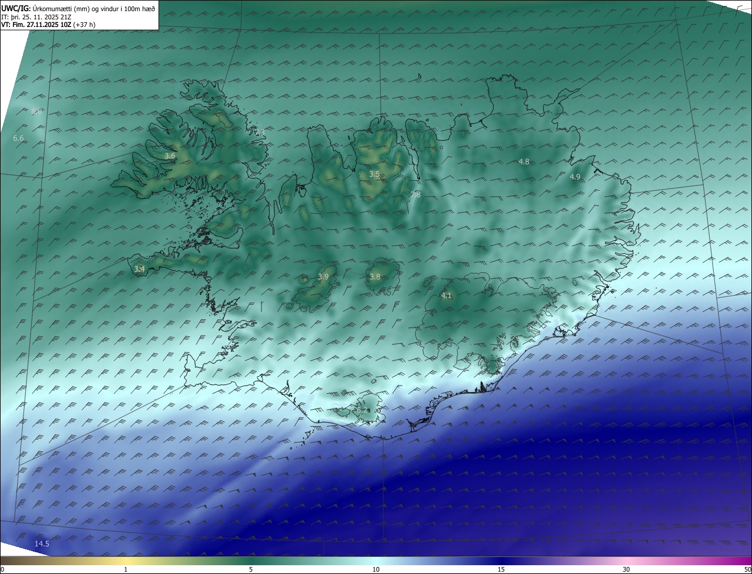Click the 0 tick on the colour scale
This screenshot has height=574, width=752.
click(x=2, y=569)
